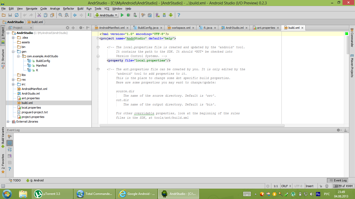Change the CRLF line separator dropdown
Screen dimensions: 355x199
point(286,186)
